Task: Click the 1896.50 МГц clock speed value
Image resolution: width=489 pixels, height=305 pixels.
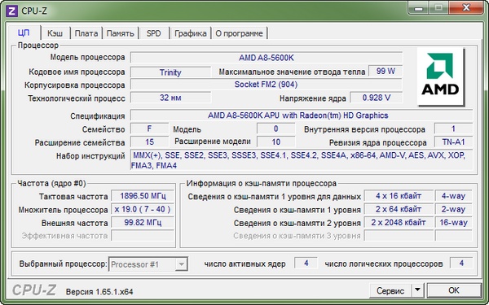Action: click(143, 196)
